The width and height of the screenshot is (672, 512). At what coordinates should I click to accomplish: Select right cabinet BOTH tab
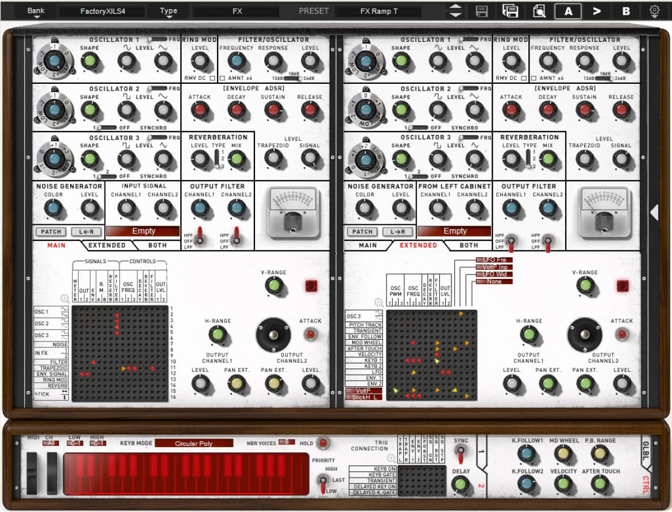click(x=469, y=246)
